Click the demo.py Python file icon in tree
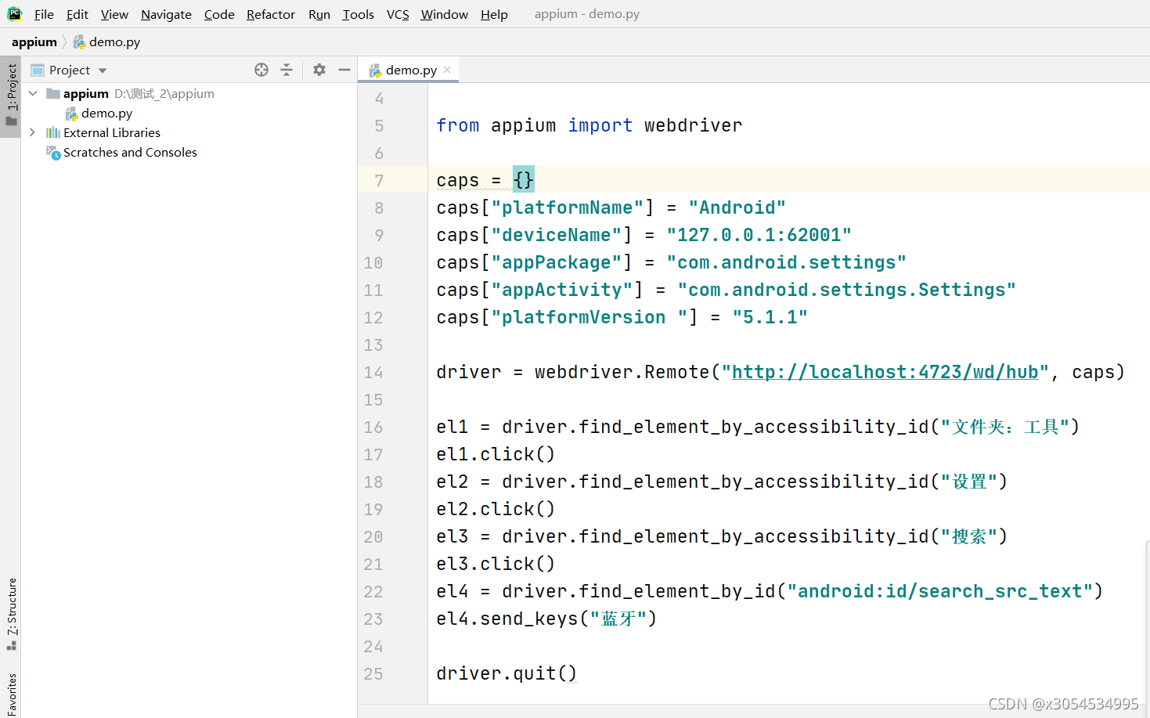Image resolution: width=1150 pixels, height=718 pixels. coord(71,114)
